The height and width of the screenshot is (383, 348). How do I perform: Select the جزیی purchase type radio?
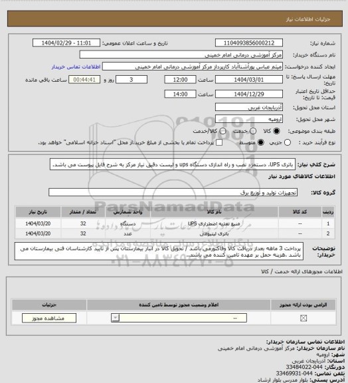point(288,142)
